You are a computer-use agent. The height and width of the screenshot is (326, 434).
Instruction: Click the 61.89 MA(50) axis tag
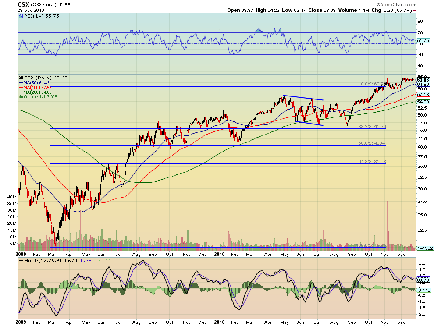coord(423,85)
